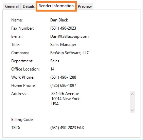The image size is (143, 140).
Task: Switch to the General tab
Action: point(12,6)
